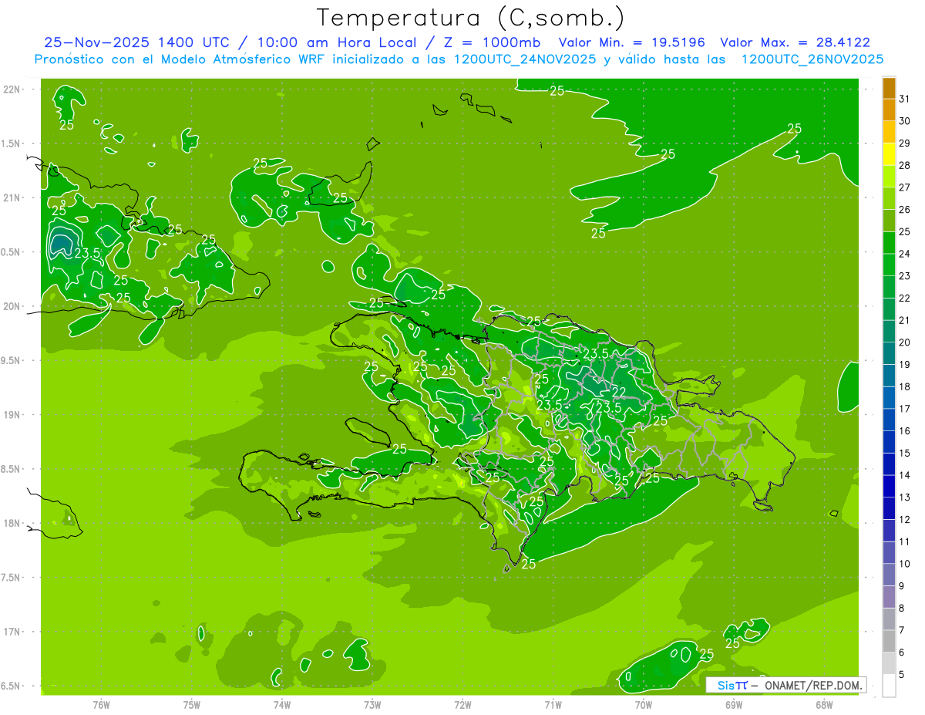The height and width of the screenshot is (715, 925).
Task: Click the title "Temperatura (C,somb.)"
Action: [x=470, y=18]
